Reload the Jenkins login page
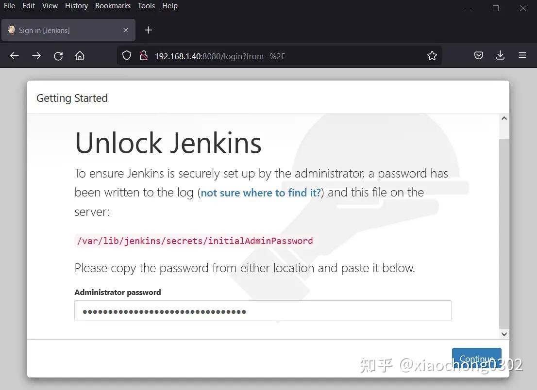Image resolution: width=537 pixels, height=390 pixels. click(58, 55)
